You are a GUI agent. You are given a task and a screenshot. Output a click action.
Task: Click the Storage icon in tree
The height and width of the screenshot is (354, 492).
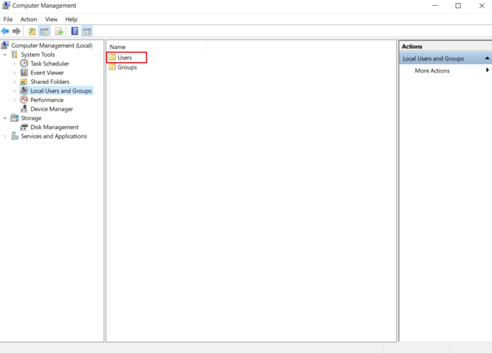[15, 118]
